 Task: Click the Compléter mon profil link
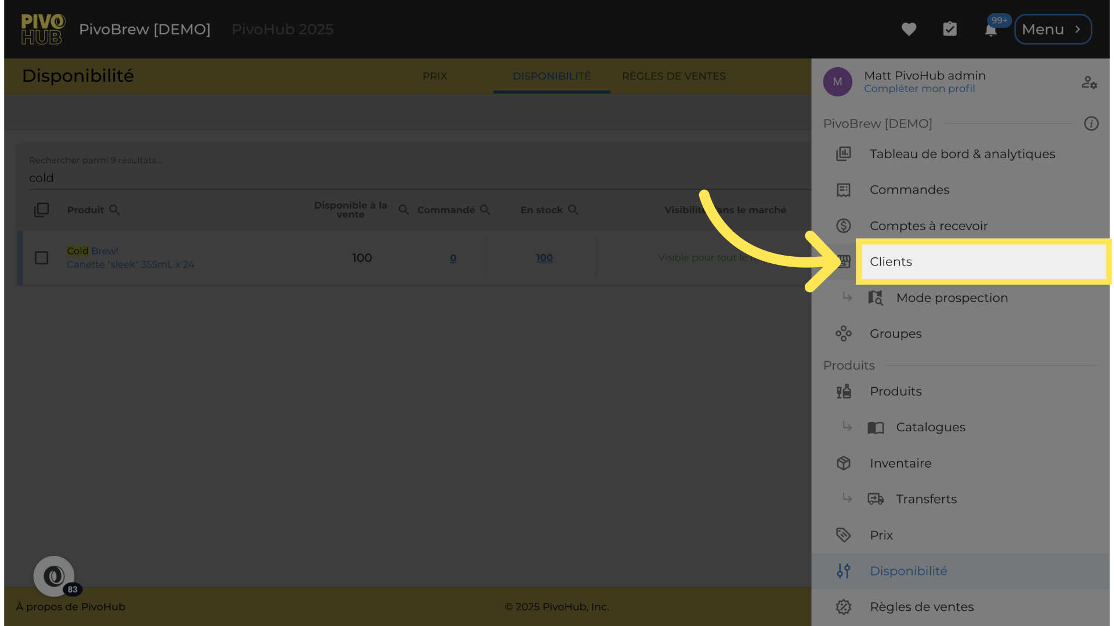(919, 89)
